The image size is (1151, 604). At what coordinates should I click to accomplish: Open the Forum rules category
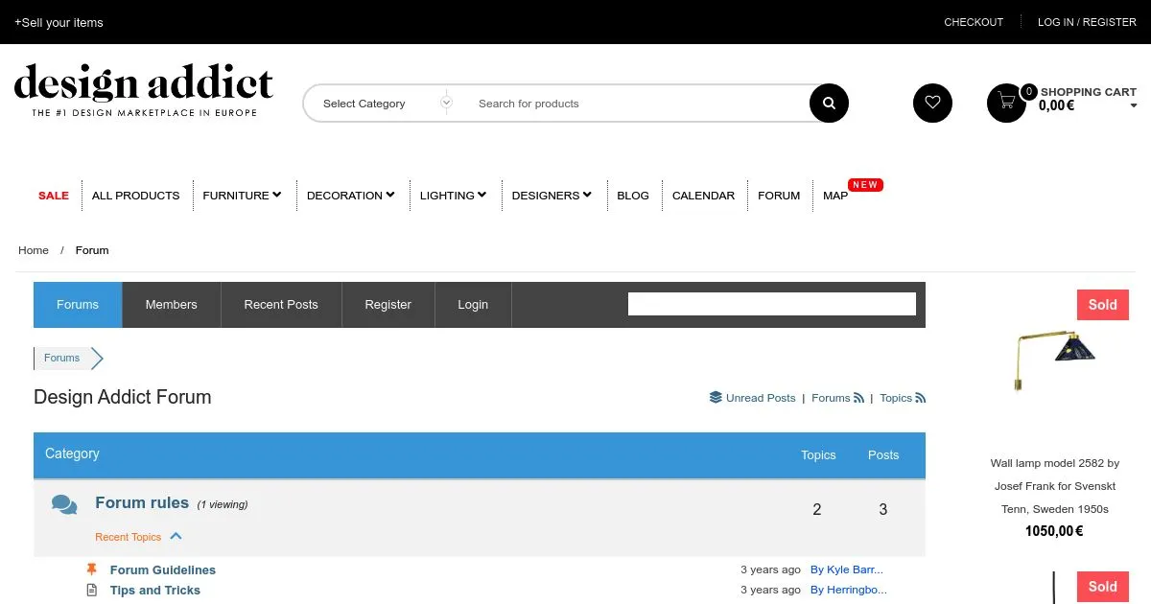pos(142,502)
